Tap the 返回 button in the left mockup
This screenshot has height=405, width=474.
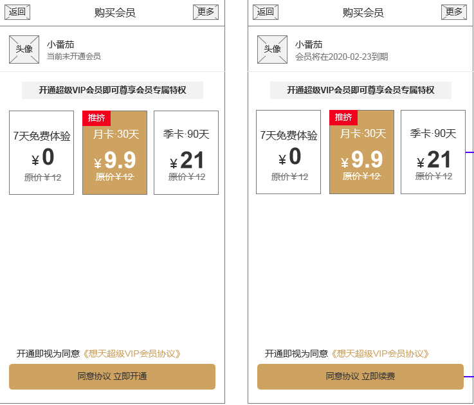(17, 12)
